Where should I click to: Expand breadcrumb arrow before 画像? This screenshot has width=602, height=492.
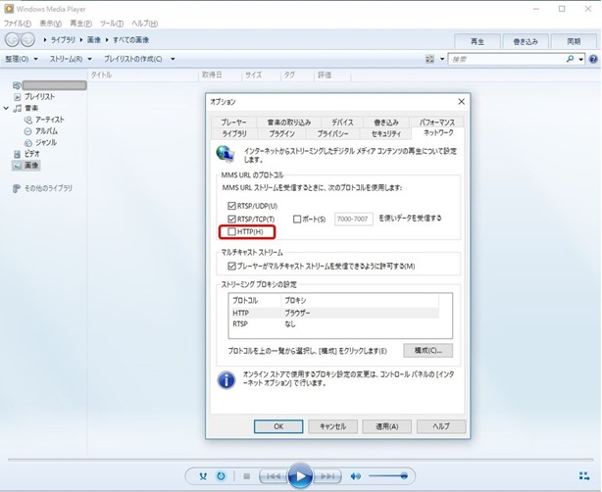click(x=81, y=40)
